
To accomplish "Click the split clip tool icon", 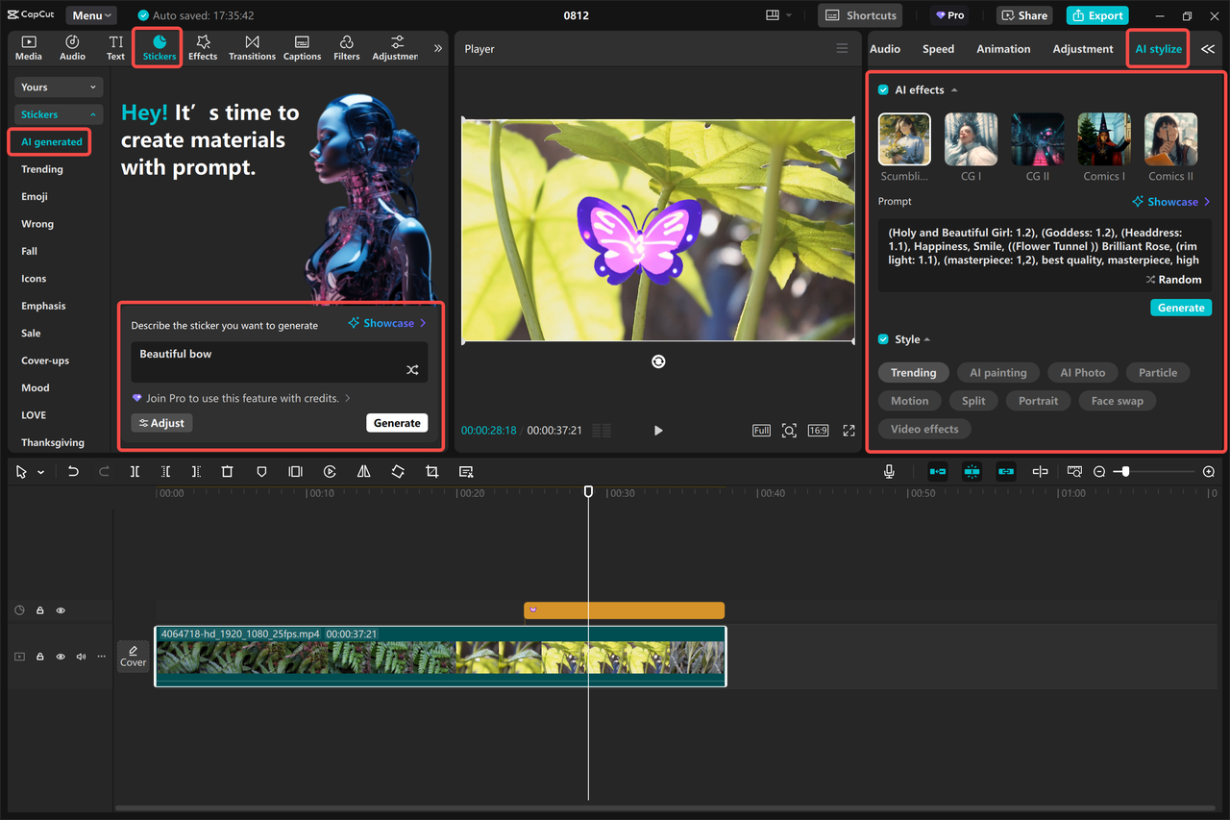I will [x=135, y=472].
